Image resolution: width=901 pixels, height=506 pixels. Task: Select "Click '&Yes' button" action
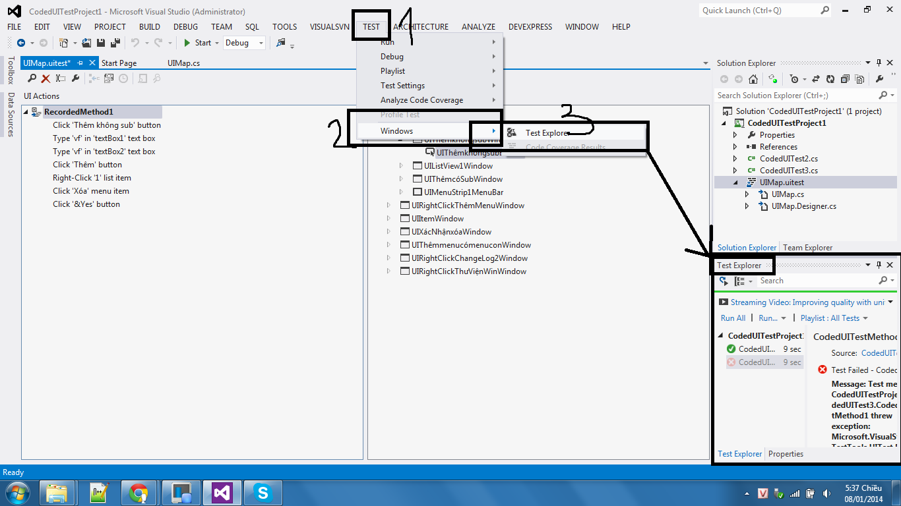[x=86, y=204]
